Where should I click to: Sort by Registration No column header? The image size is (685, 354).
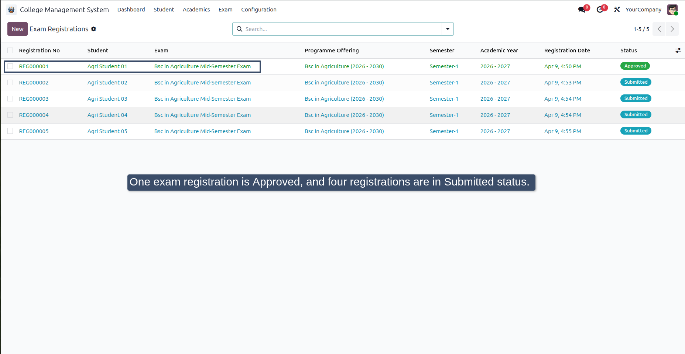coord(39,51)
